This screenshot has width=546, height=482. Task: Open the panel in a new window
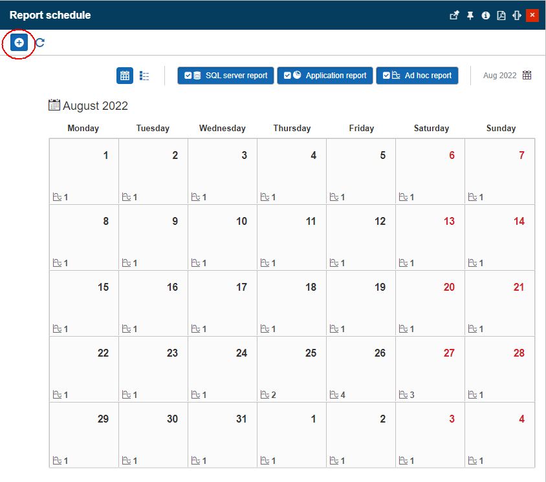coord(454,16)
